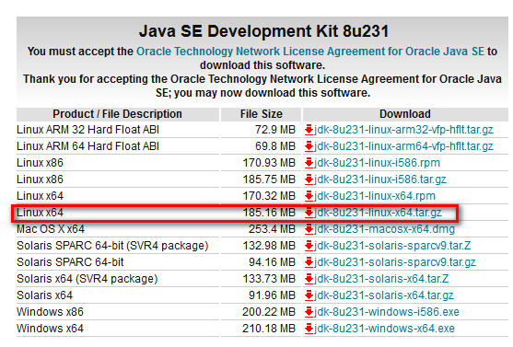The image size is (513, 347).
Task: Click the Java SE Development Kit 8u231 heading
Action: click(x=263, y=31)
